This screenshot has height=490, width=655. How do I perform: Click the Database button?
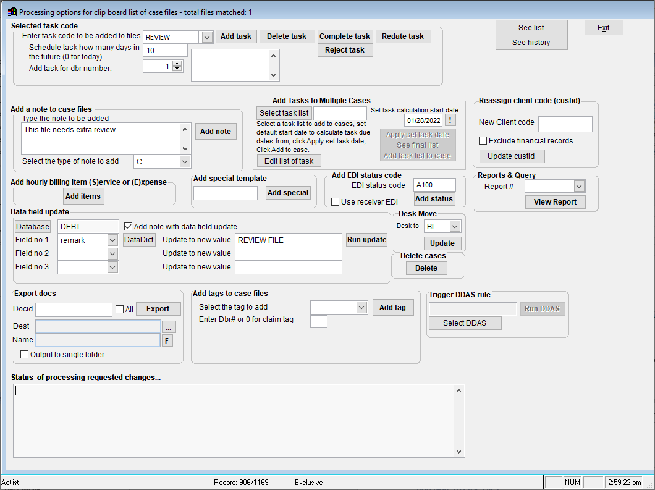[x=33, y=226]
